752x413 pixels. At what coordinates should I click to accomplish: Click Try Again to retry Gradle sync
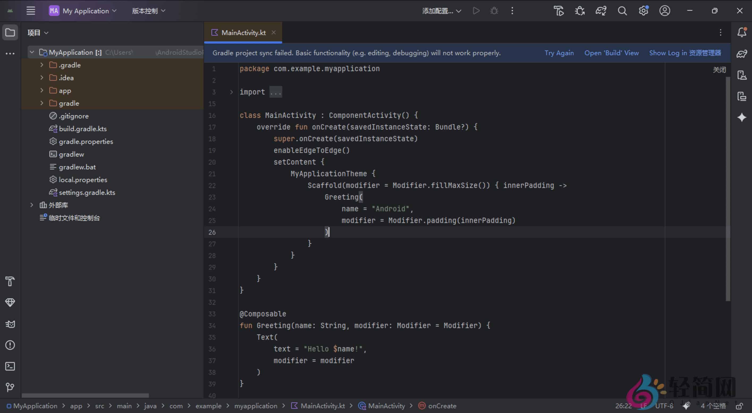(559, 53)
